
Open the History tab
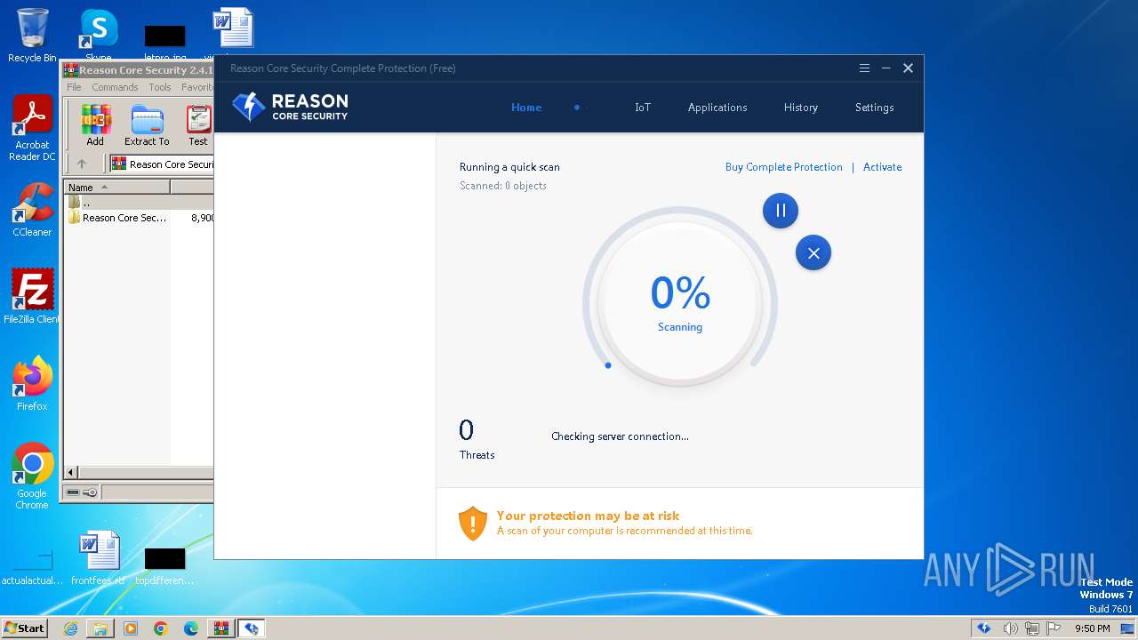coord(801,108)
